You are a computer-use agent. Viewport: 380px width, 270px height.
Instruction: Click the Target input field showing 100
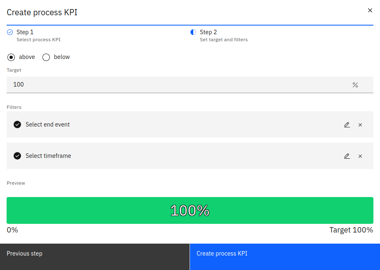point(177,85)
